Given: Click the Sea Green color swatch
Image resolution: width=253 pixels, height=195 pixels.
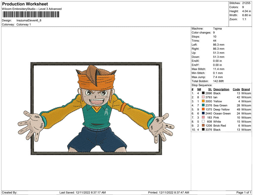Looking at the screenshot, I should pyautogui.click(x=203, y=105).
